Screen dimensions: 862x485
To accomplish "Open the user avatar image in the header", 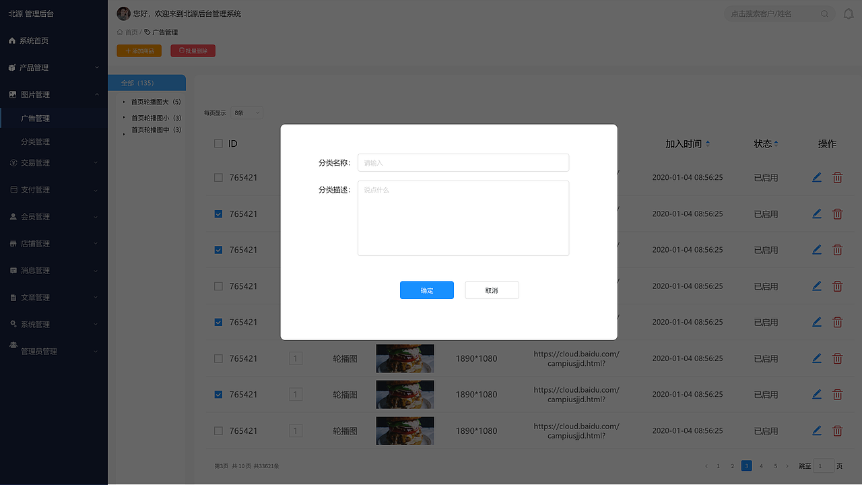I will coord(123,13).
